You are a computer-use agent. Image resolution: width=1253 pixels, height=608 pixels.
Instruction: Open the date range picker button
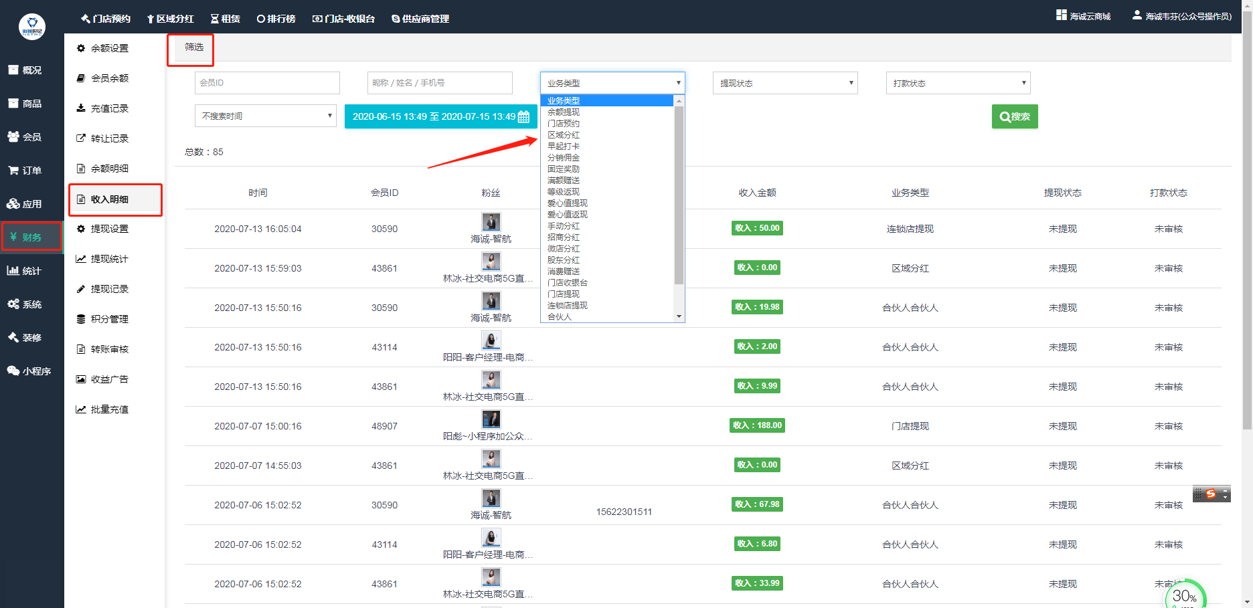[x=440, y=116]
